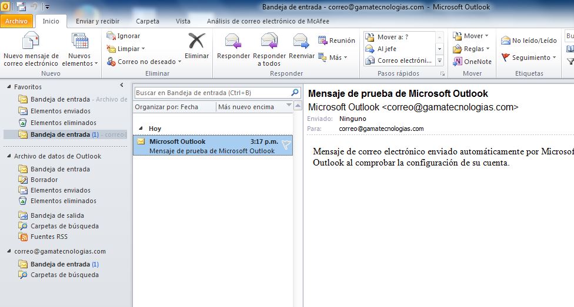The image size is (574, 307).
Task: Open Nuevos elementos calendar icon
Action: point(80,41)
